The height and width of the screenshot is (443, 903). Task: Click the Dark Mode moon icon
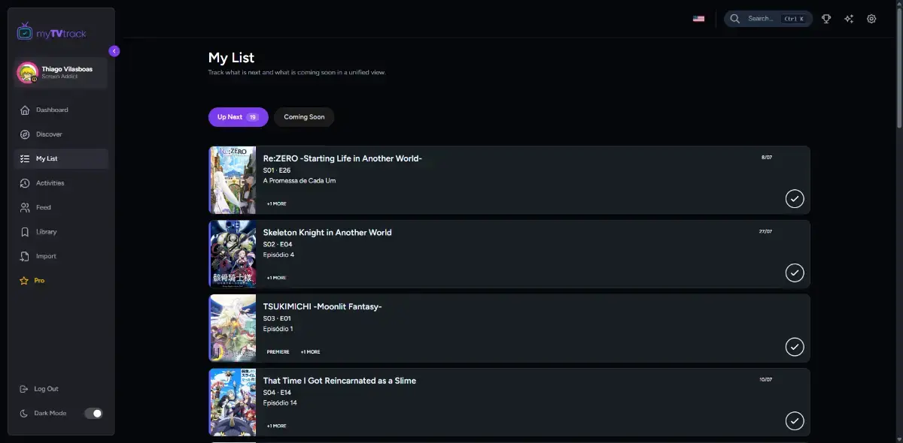pos(24,414)
